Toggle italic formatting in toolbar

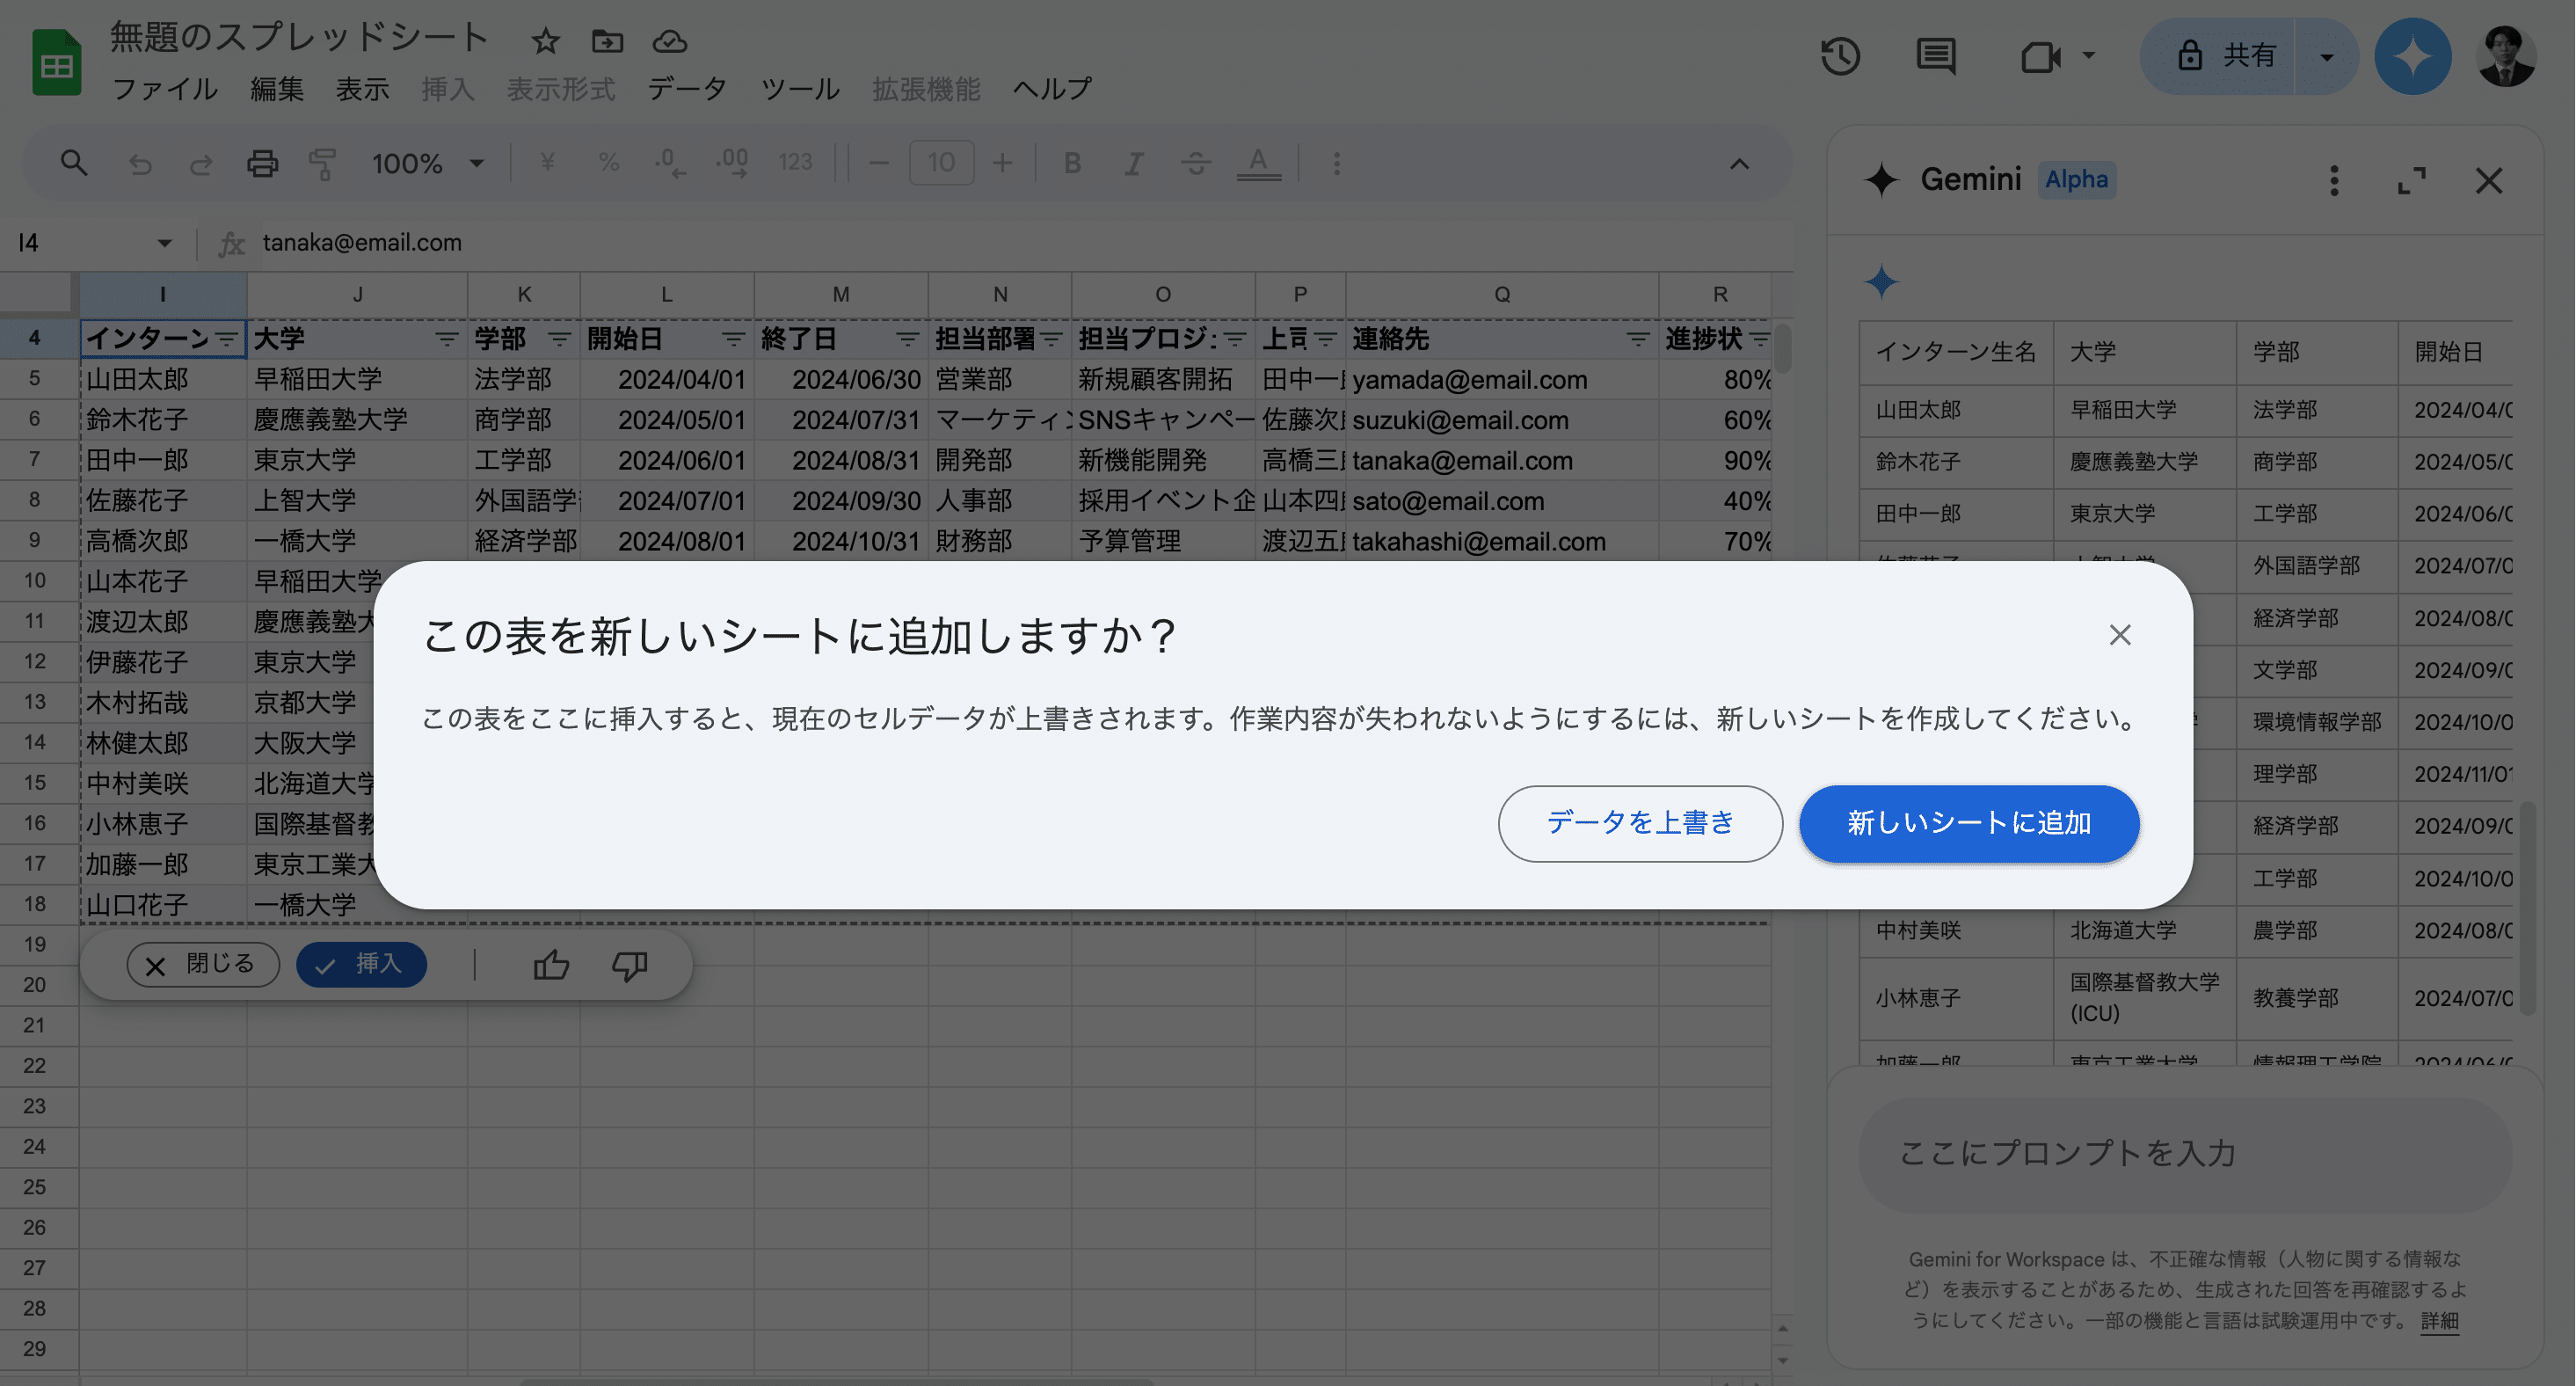(x=1134, y=163)
